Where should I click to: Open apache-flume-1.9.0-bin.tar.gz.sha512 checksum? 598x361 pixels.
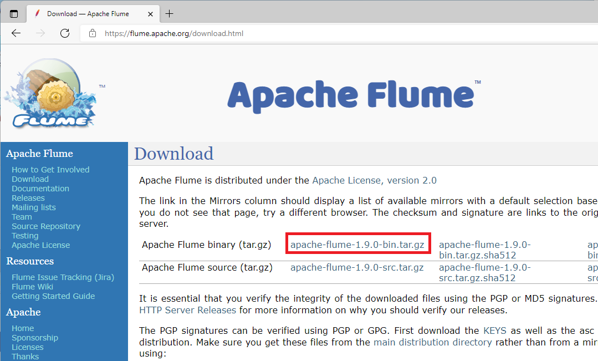tap(485, 250)
